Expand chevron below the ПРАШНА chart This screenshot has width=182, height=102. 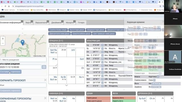pos(67,85)
